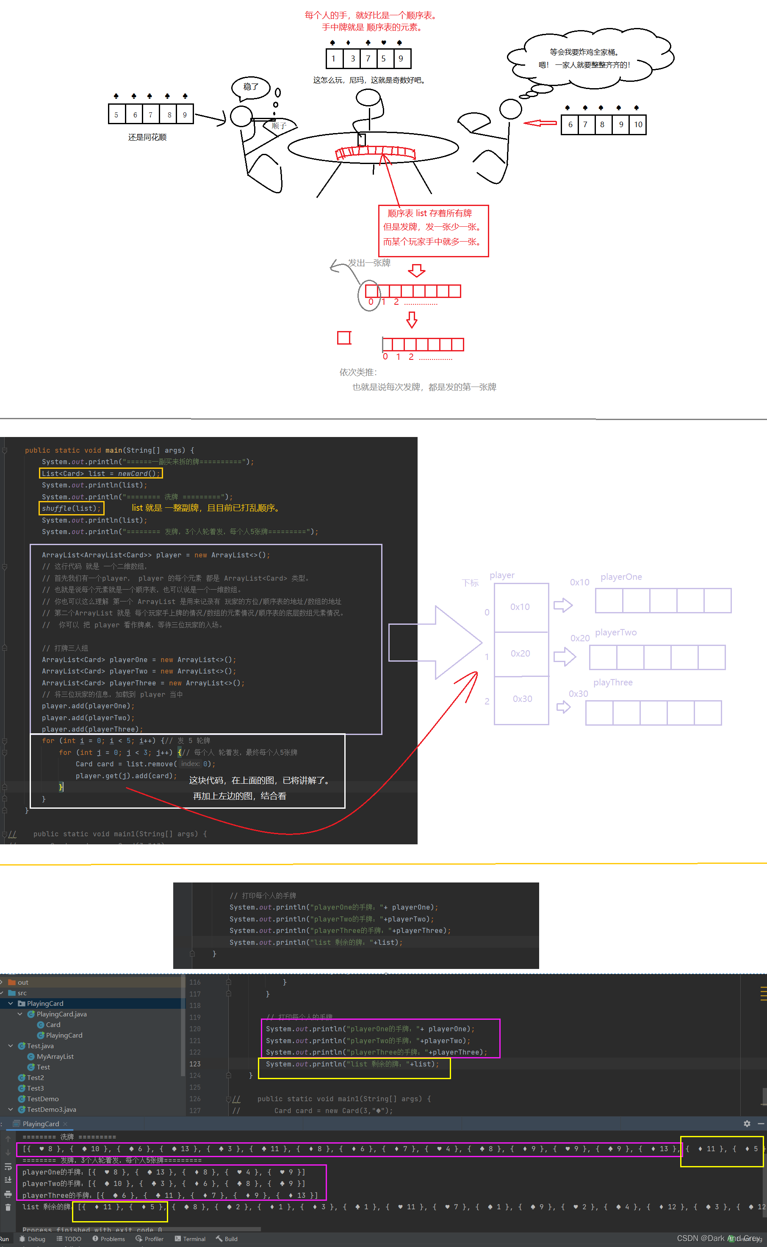Screen dimensions: 767x1247
Task: Toggle soft-wrap in the Run console
Action: coord(8,1166)
